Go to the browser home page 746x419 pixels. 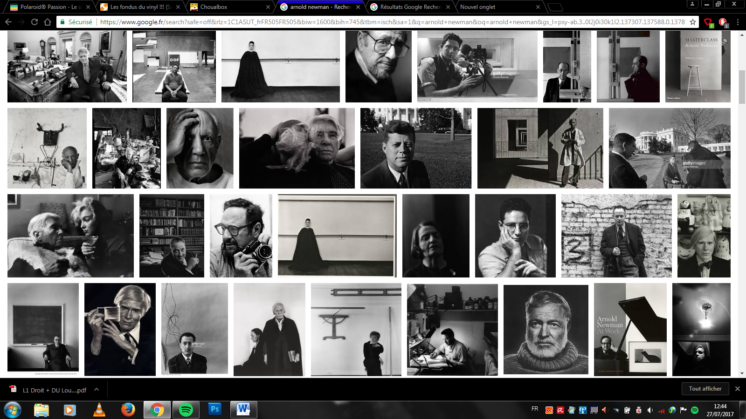[48, 22]
